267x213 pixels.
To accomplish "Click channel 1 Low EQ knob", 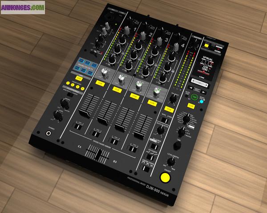I will 111,59.
